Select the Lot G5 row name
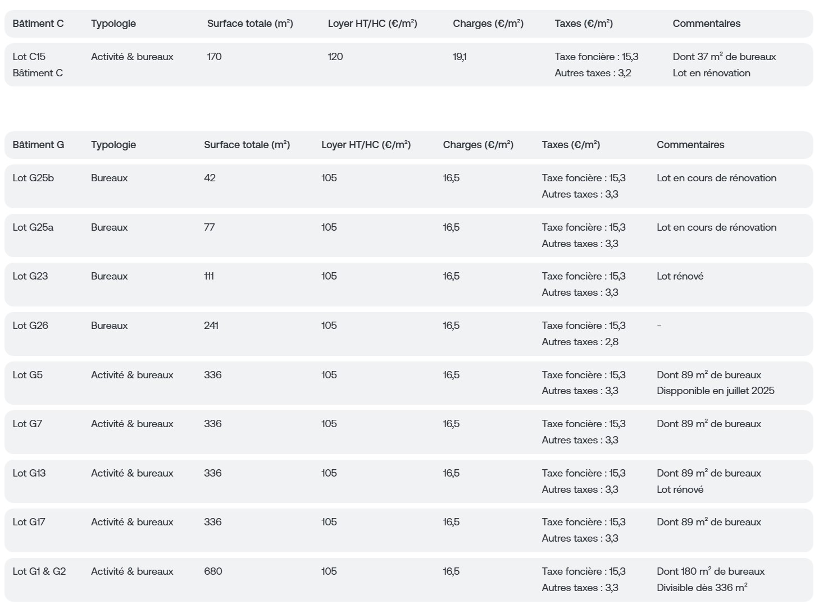The width and height of the screenshot is (819, 609). [x=28, y=375]
